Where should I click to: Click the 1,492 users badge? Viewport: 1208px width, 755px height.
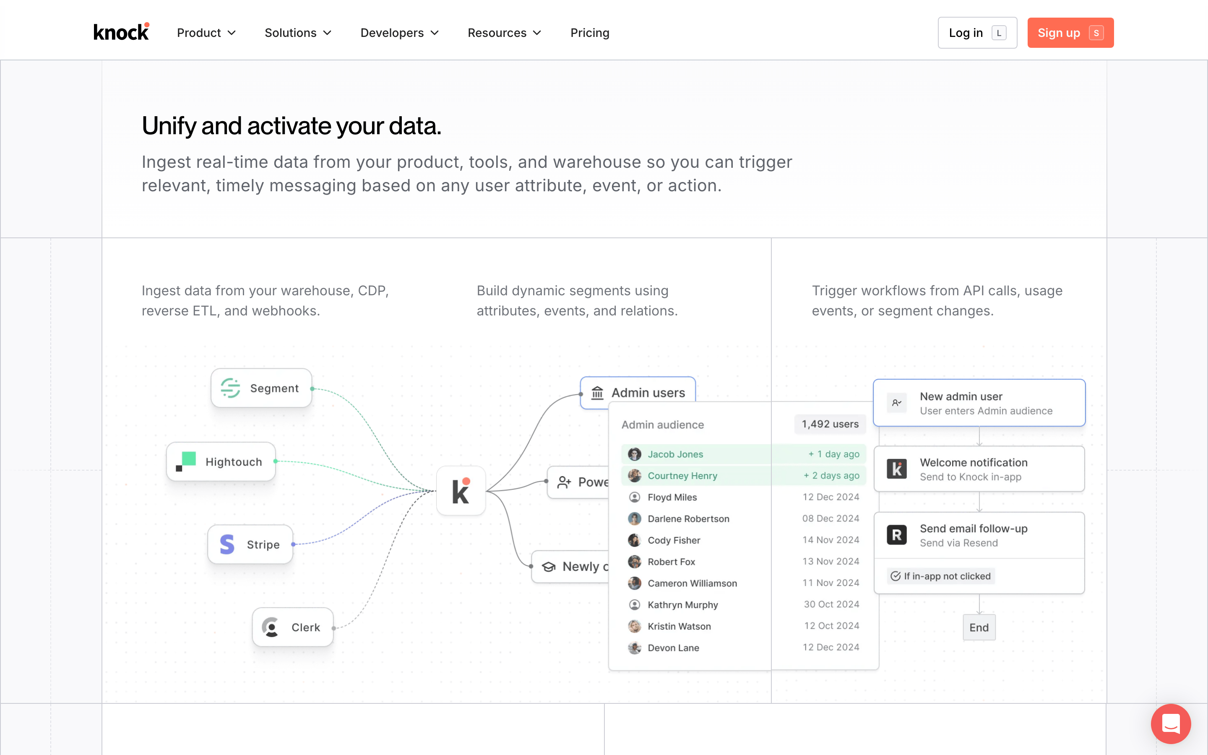click(x=830, y=424)
